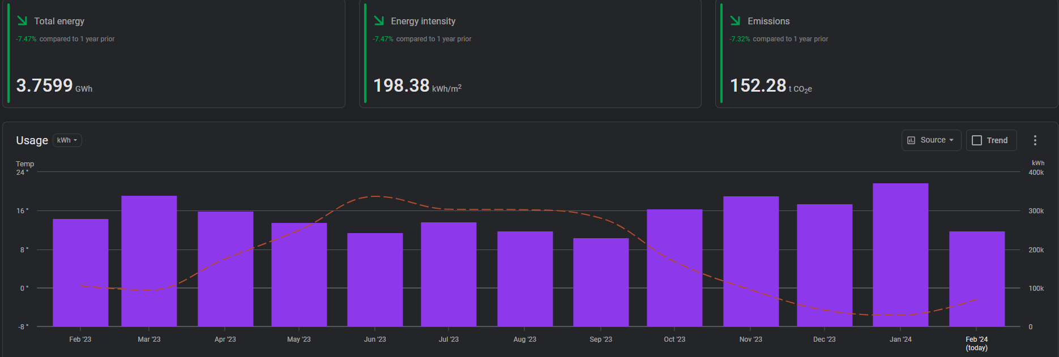Viewport: 1059px width, 357px height.
Task: Click the Temp axis label
Action: tap(25, 164)
